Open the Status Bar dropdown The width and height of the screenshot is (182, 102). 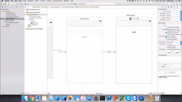174,16
